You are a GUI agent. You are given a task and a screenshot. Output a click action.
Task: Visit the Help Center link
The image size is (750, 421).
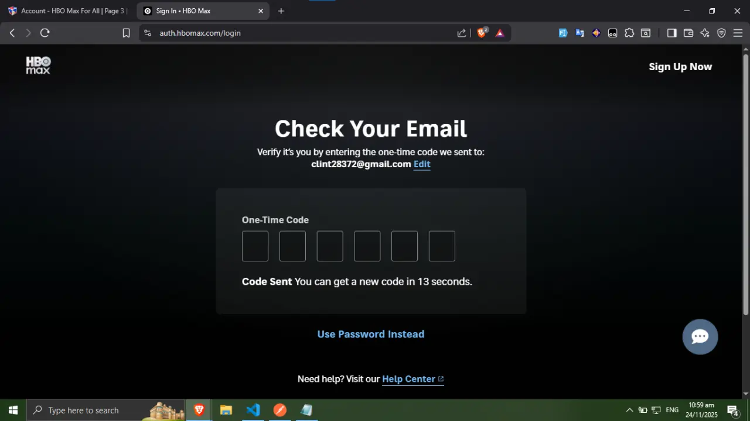412,379
